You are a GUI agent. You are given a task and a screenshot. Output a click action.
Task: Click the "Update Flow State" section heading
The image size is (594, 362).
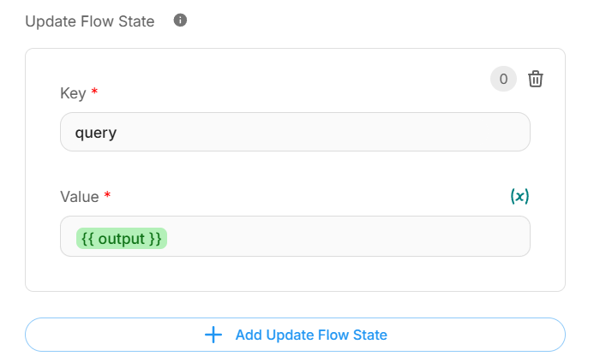click(x=90, y=21)
